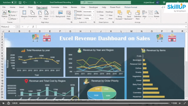Enable Gridlines View checkbox

98,15
